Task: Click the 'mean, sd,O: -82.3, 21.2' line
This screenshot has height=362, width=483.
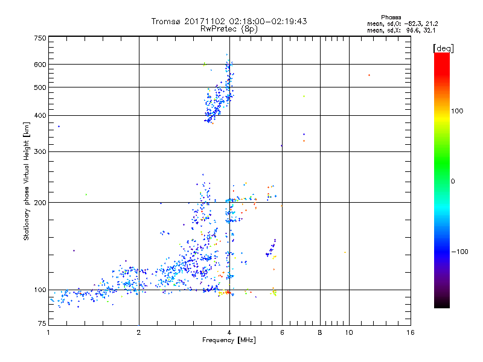Action: tap(402, 24)
